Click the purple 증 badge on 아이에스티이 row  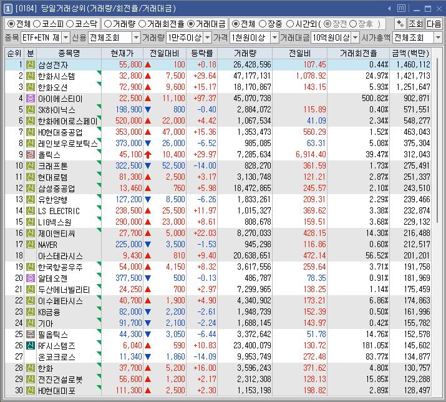point(31,99)
